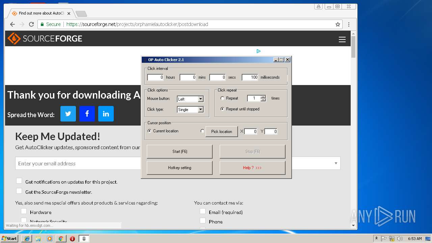Click the AdChoices icon
Image resolution: width=432 pixels, height=243 pixels.
[259, 51]
